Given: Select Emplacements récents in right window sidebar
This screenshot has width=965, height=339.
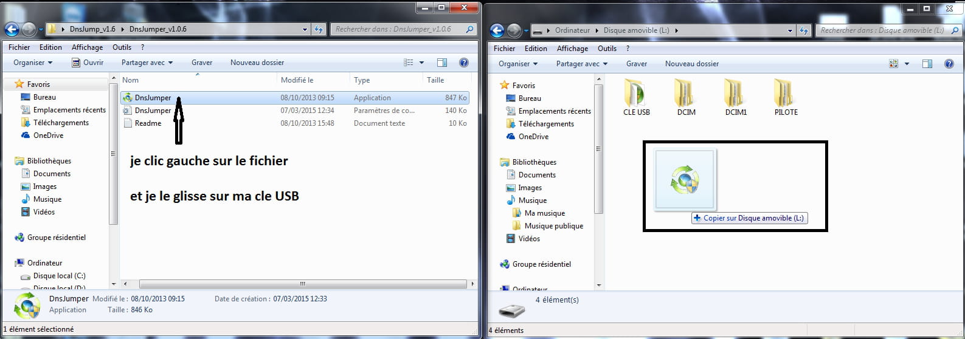Looking at the screenshot, I should point(548,111).
